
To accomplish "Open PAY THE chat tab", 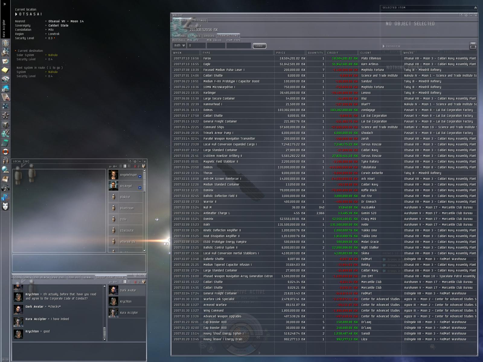I will (x=58, y=278).
